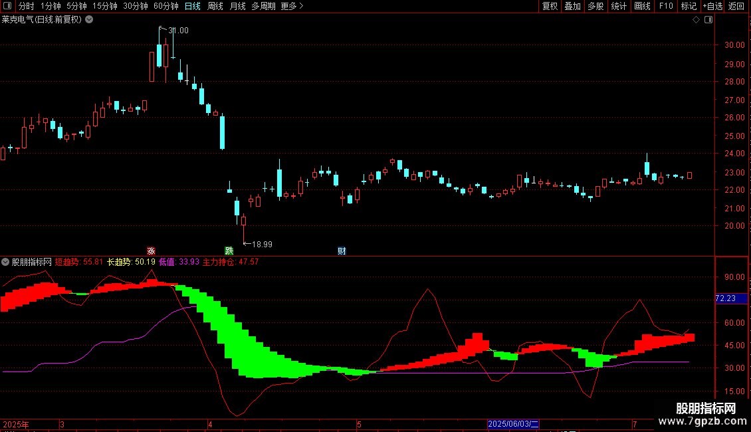Open the 多股 multi-stock view
Screen dimensions: 751x432
[x=595, y=6]
